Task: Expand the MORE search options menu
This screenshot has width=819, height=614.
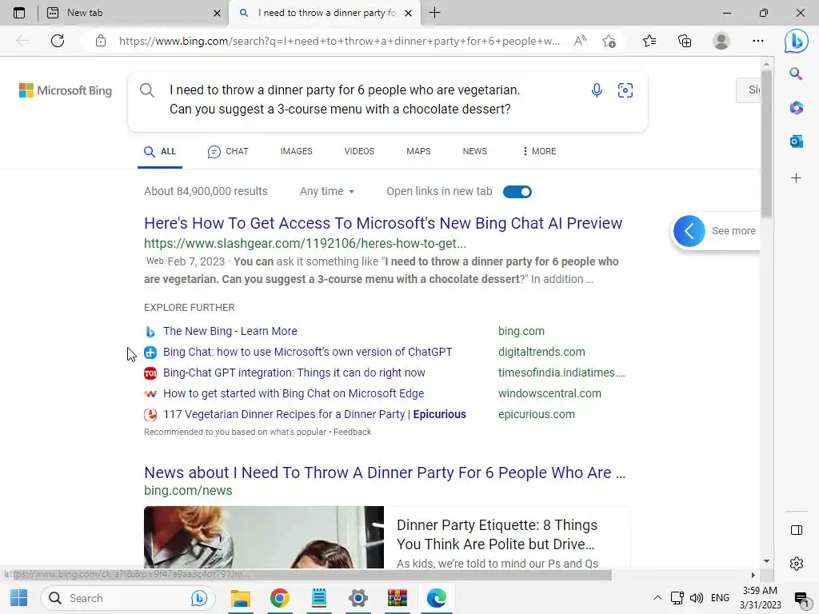Action: click(539, 151)
